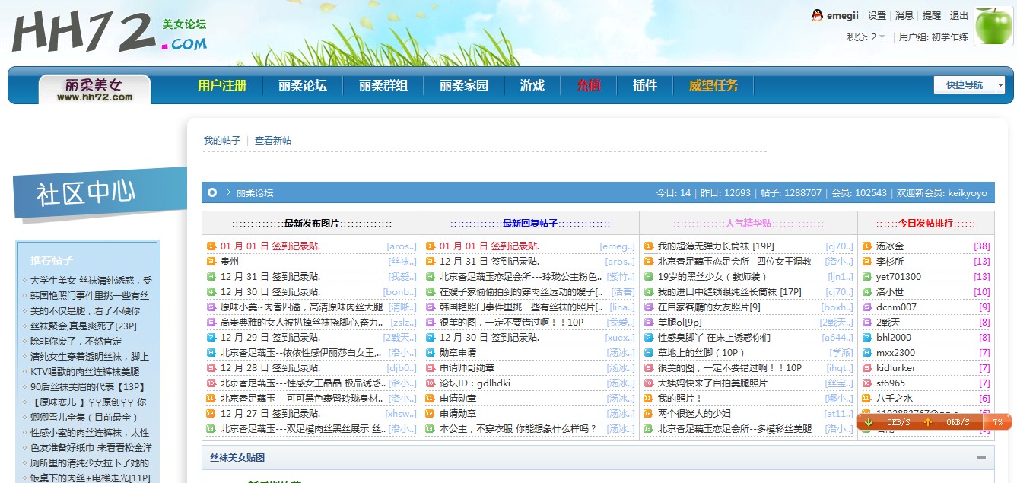Open 查看新帖 link
The image size is (1017, 483).
(273, 141)
